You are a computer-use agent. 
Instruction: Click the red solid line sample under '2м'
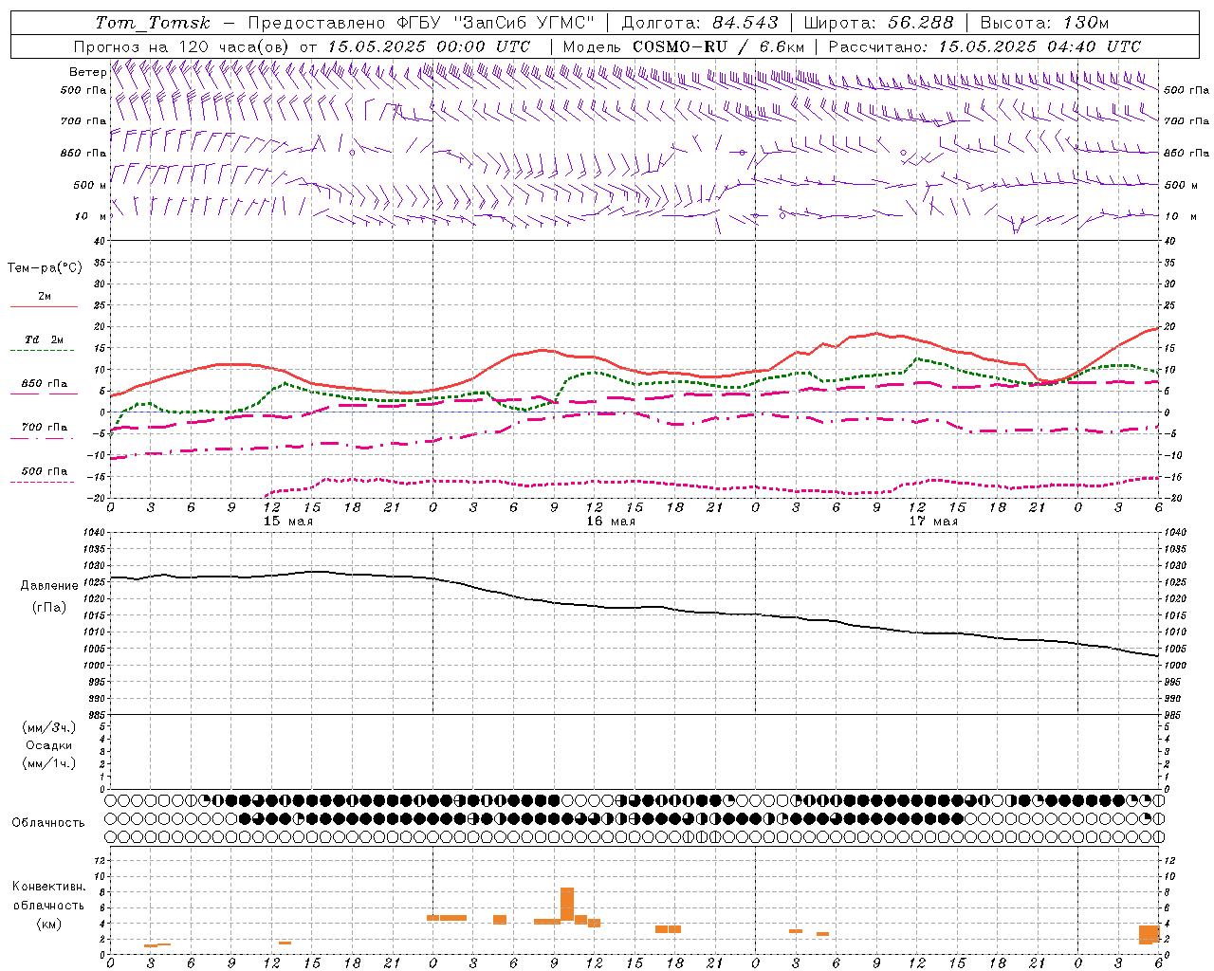point(44,307)
